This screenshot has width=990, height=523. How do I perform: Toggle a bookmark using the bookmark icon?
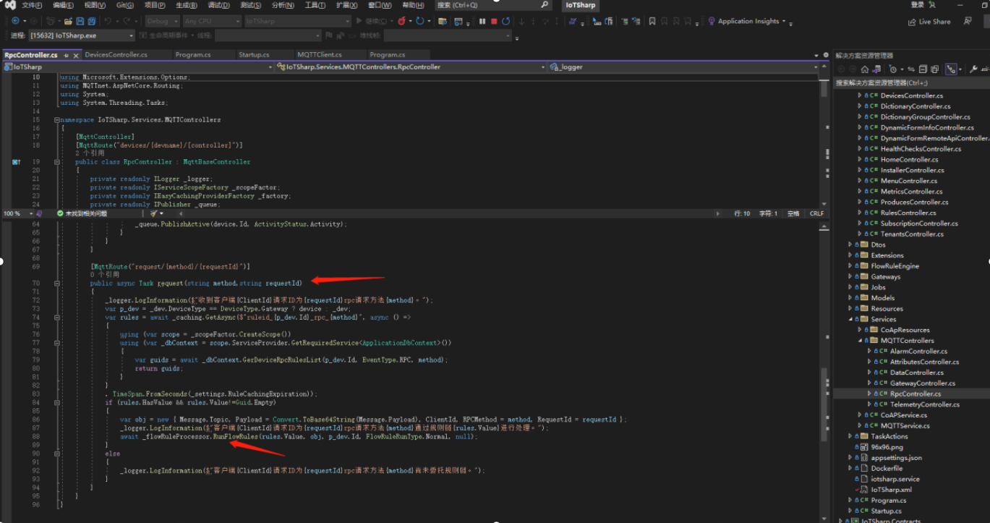coord(652,21)
